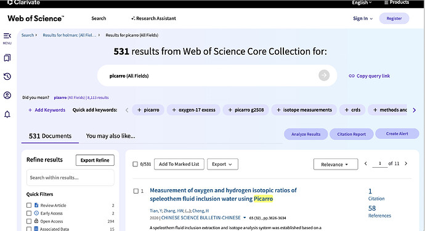Click the Associated Data database icon

coord(36,229)
